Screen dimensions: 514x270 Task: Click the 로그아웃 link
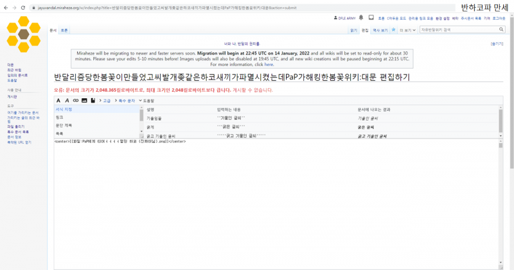(x=499, y=19)
